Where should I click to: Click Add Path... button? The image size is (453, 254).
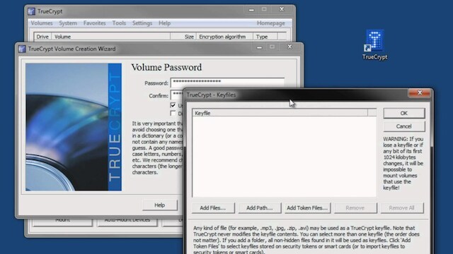click(260, 207)
